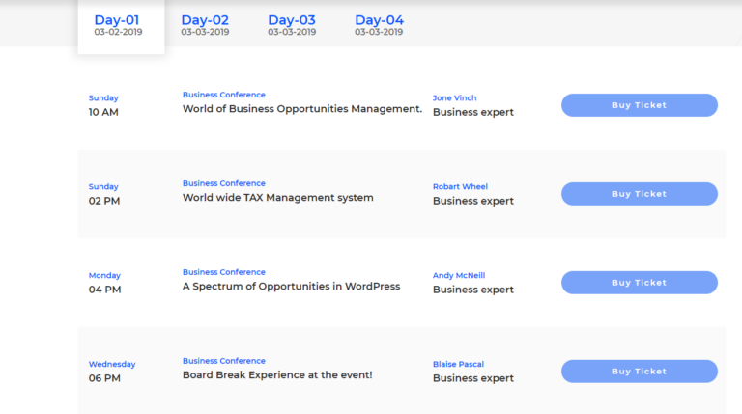Click speaker name Robart Wheel
The height and width of the screenshot is (414, 742).
coord(460,187)
